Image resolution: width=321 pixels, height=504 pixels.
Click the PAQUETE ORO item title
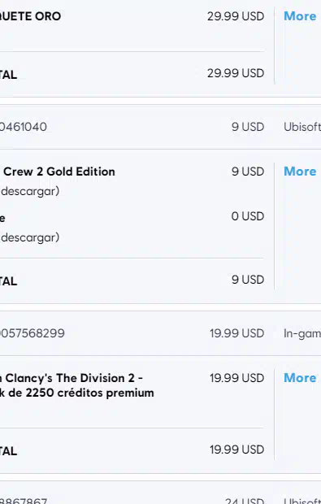tap(31, 16)
